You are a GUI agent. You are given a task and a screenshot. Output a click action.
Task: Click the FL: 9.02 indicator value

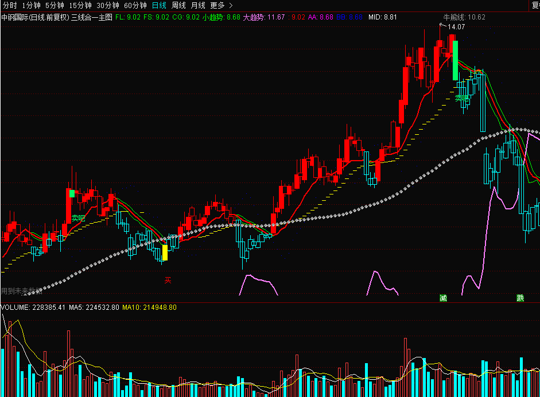tap(128, 17)
